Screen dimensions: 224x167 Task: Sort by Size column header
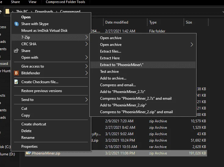(196, 22)
